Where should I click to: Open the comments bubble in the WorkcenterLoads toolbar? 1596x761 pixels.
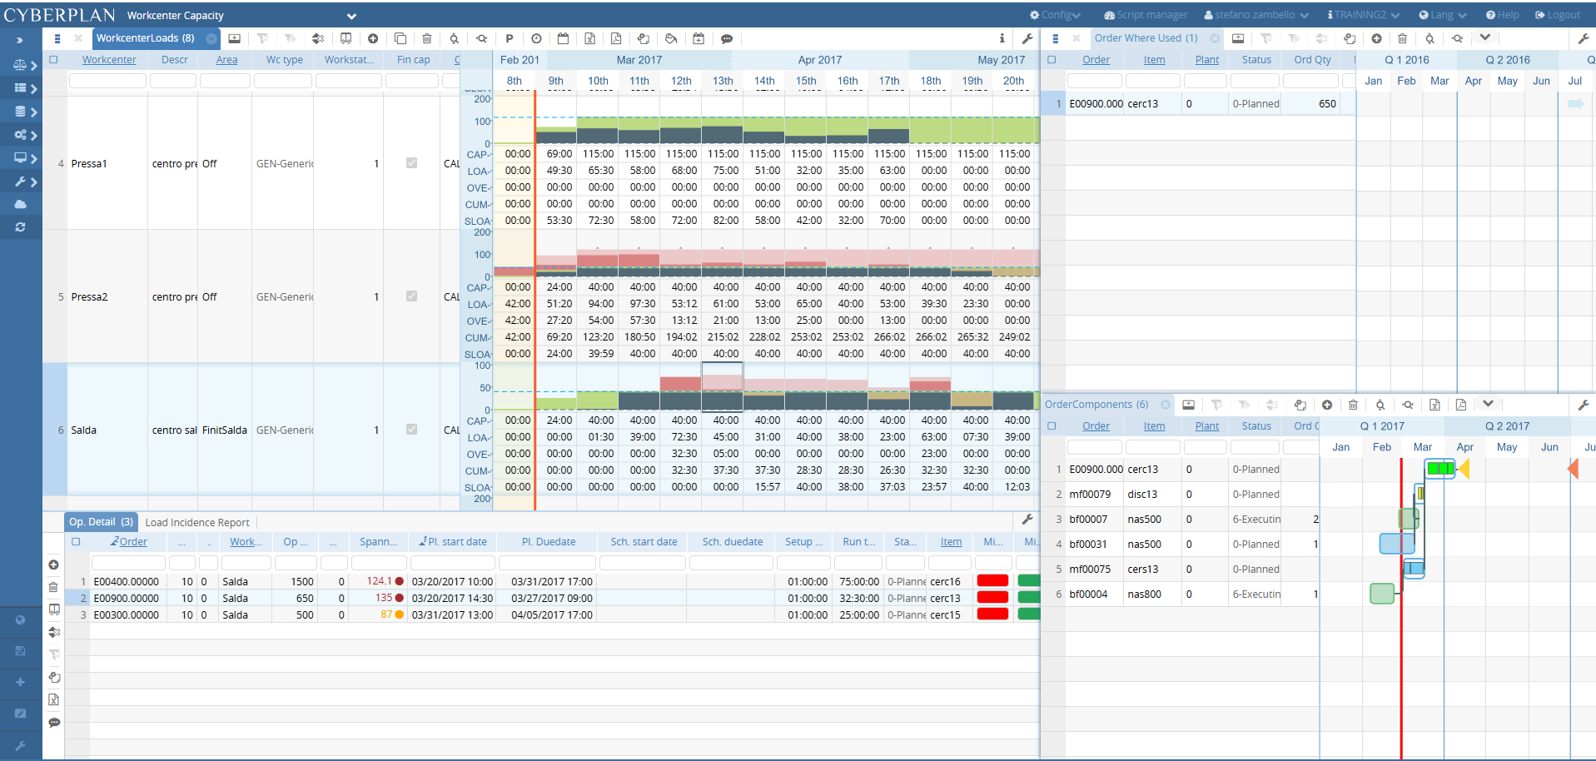click(x=728, y=38)
